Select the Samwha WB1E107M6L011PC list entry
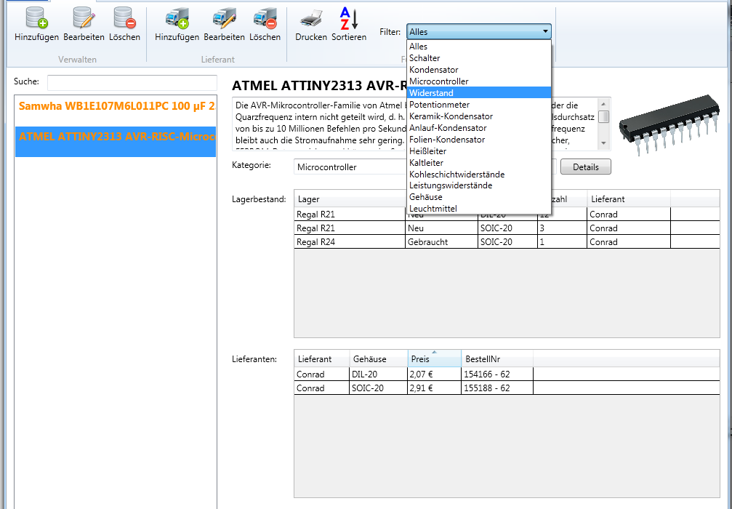This screenshot has width=732, height=509. 116,106
